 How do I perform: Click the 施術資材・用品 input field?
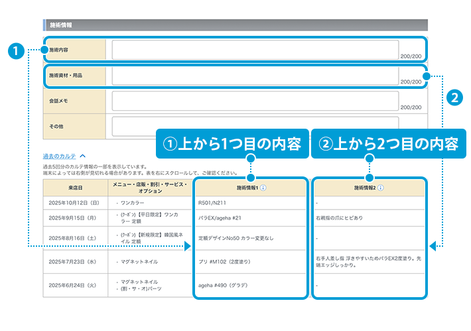click(x=255, y=76)
